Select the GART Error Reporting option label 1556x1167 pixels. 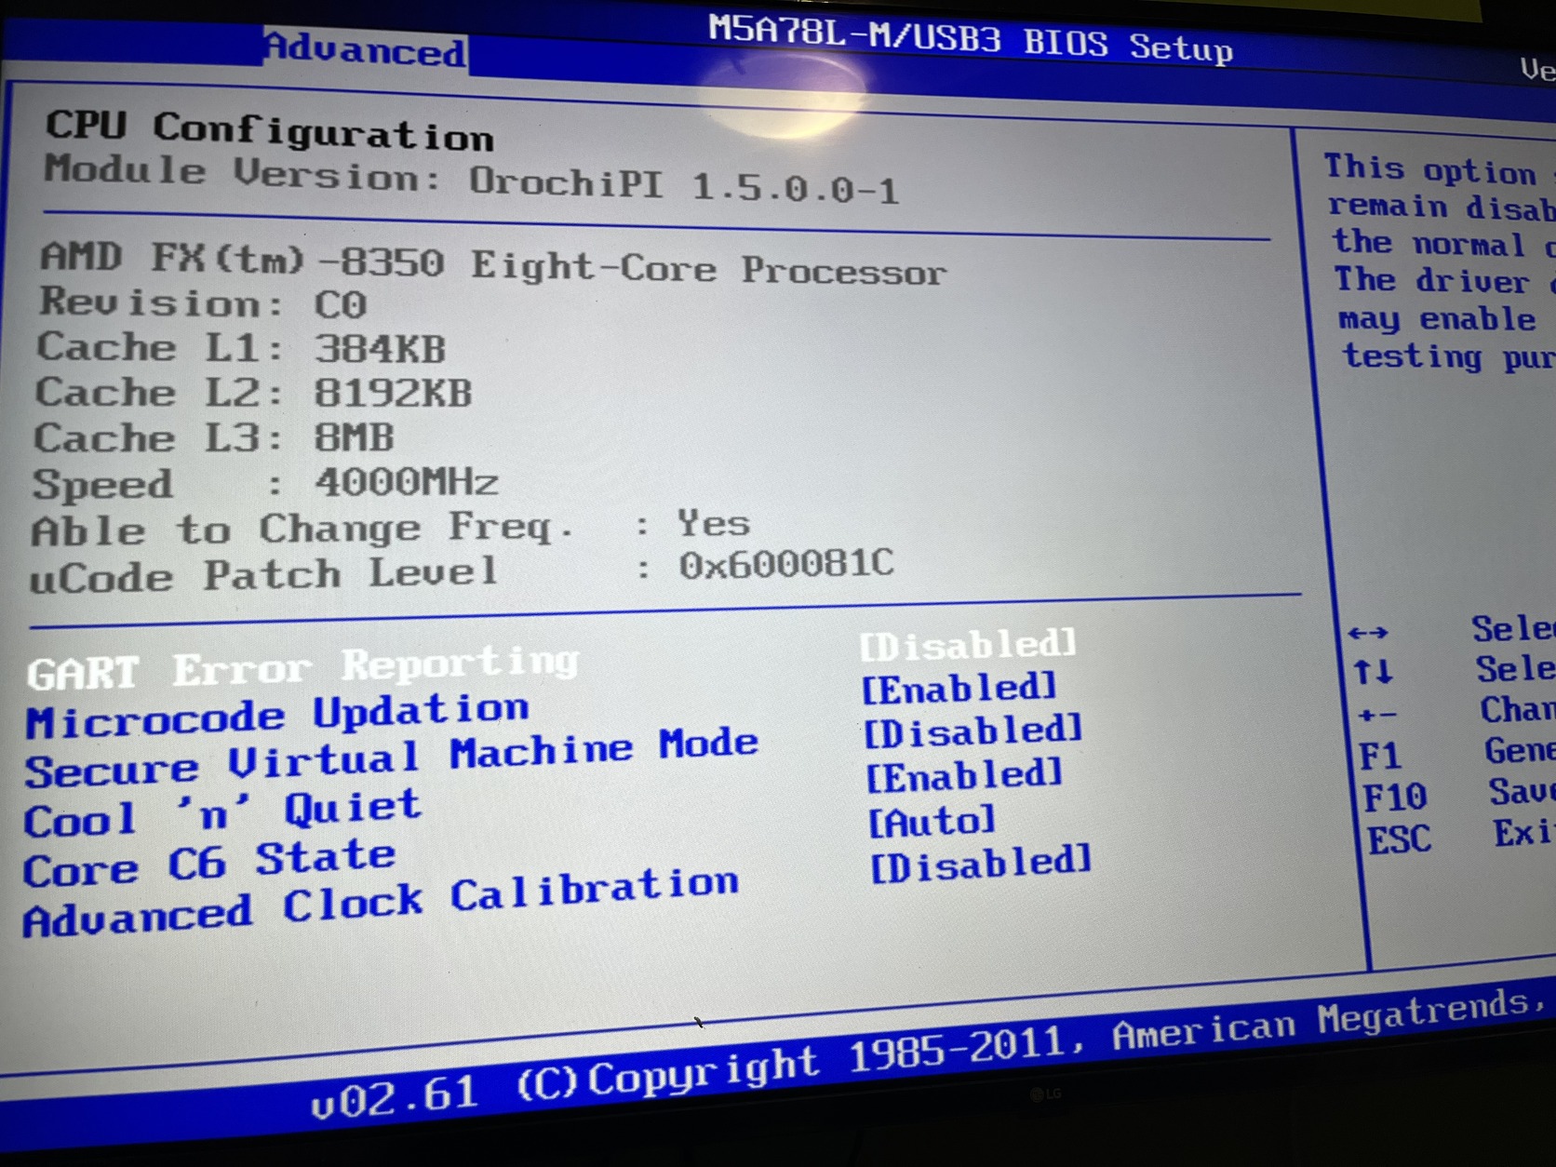pos(303,666)
